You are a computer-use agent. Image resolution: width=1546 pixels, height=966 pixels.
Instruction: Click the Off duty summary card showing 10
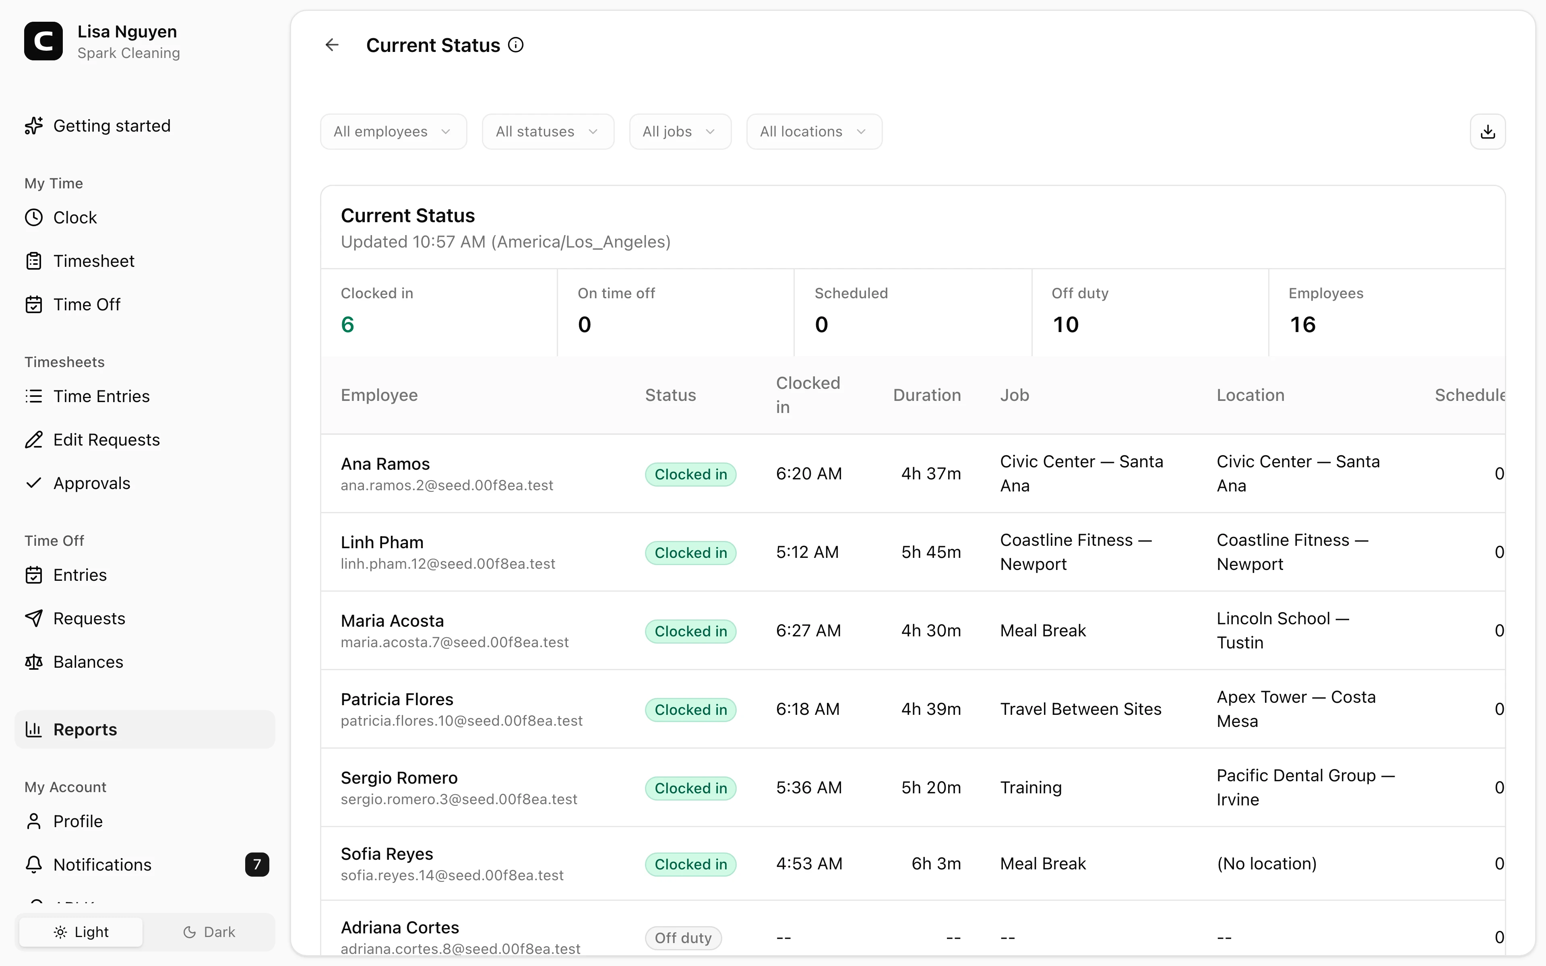(1150, 312)
